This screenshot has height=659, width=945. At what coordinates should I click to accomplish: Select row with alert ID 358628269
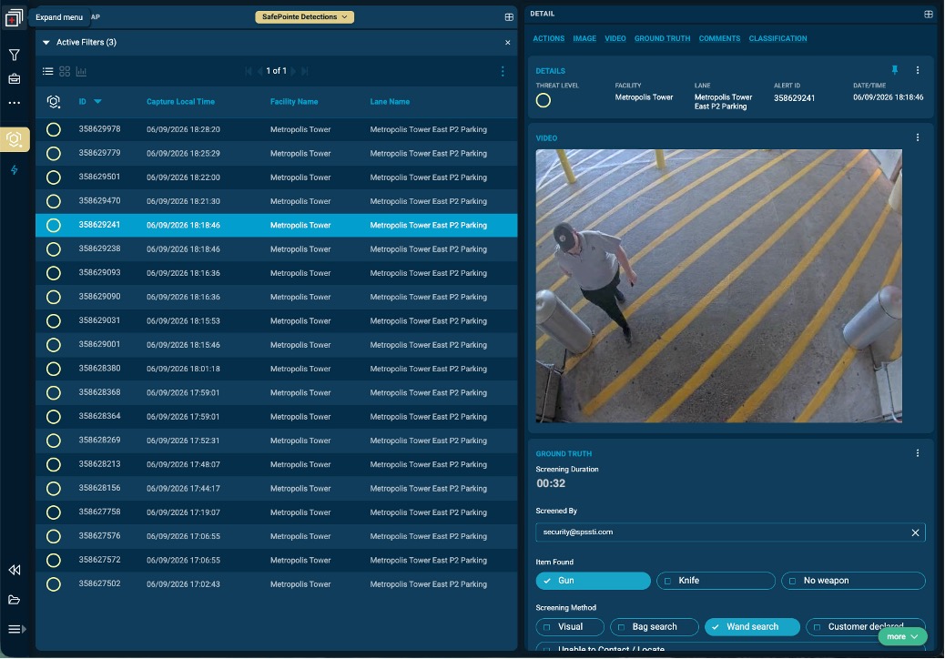click(x=277, y=441)
